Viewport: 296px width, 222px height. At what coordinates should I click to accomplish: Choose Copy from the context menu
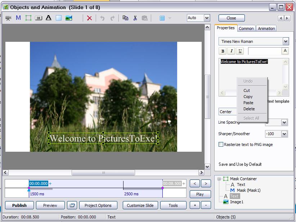click(248, 97)
